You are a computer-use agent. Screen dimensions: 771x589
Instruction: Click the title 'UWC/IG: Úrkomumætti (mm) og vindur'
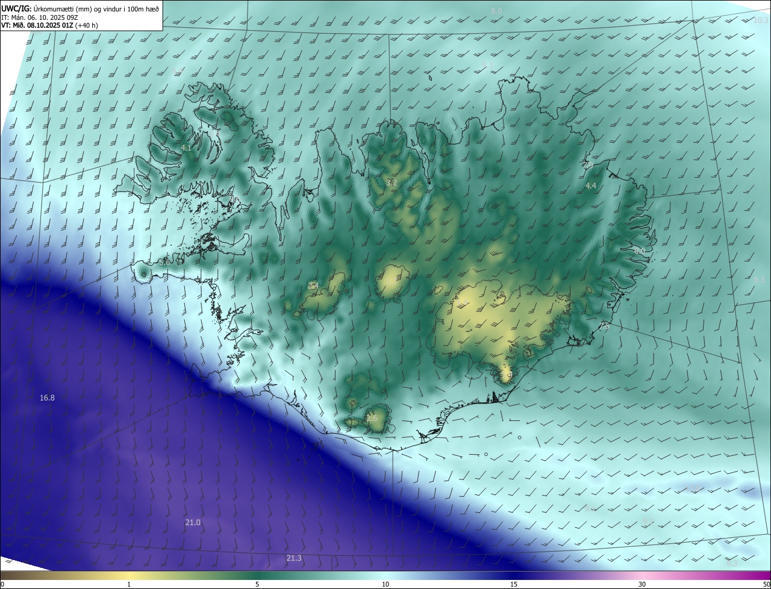click(80, 8)
